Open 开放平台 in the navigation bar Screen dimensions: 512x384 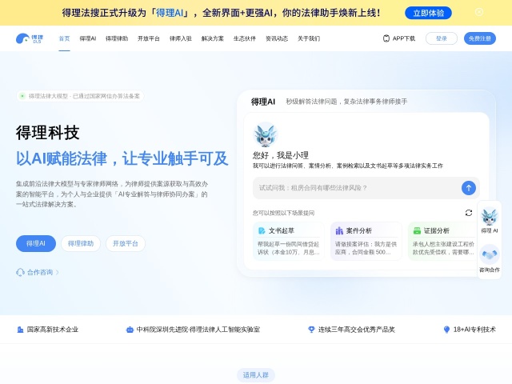[x=149, y=38]
